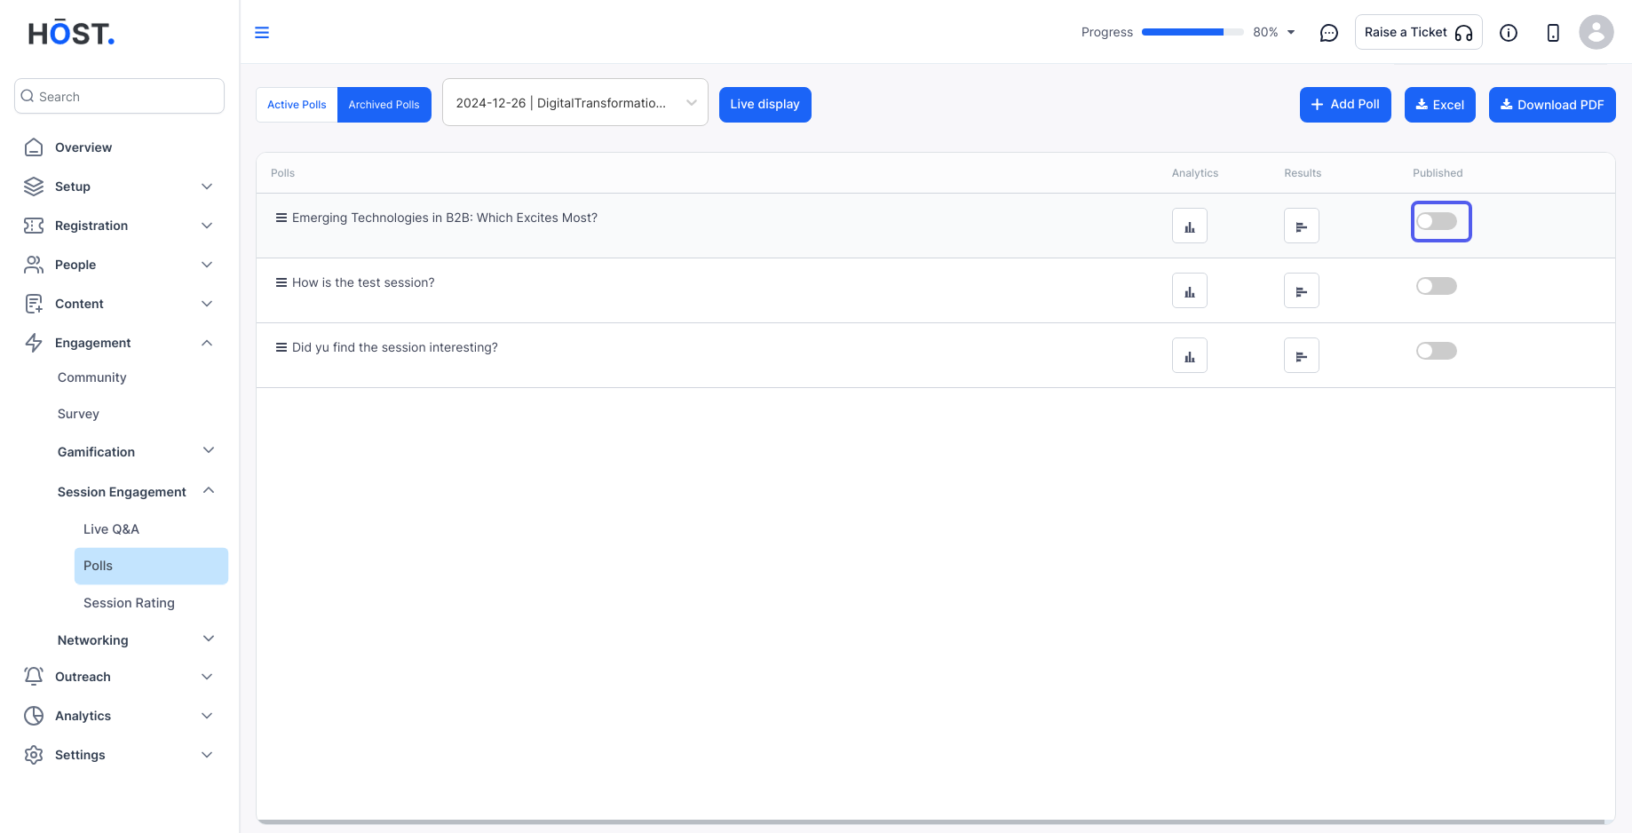The height and width of the screenshot is (833, 1632).
Task: Click the Settings gear icon
Action: point(34,755)
